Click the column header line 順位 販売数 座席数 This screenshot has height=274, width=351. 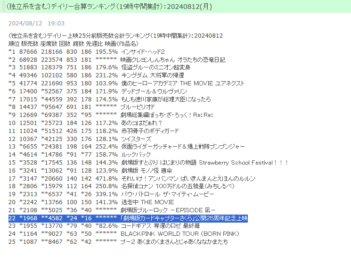point(73,43)
